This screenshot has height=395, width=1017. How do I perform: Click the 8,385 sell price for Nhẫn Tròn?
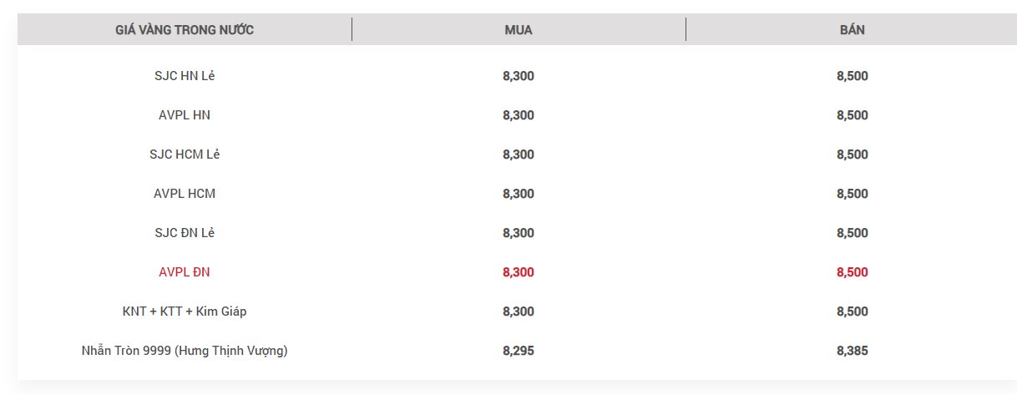tap(853, 351)
